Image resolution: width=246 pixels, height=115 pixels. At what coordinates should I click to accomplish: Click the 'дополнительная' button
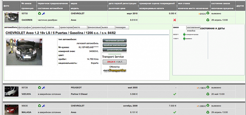[115, 50]
